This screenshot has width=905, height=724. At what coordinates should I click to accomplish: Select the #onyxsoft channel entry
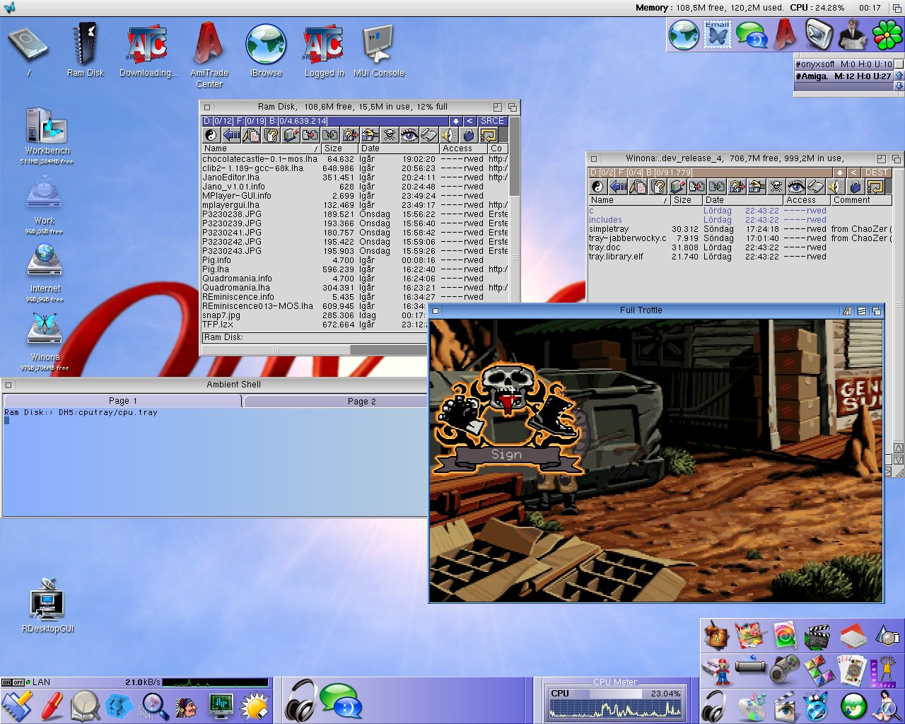tap(843, 64)
